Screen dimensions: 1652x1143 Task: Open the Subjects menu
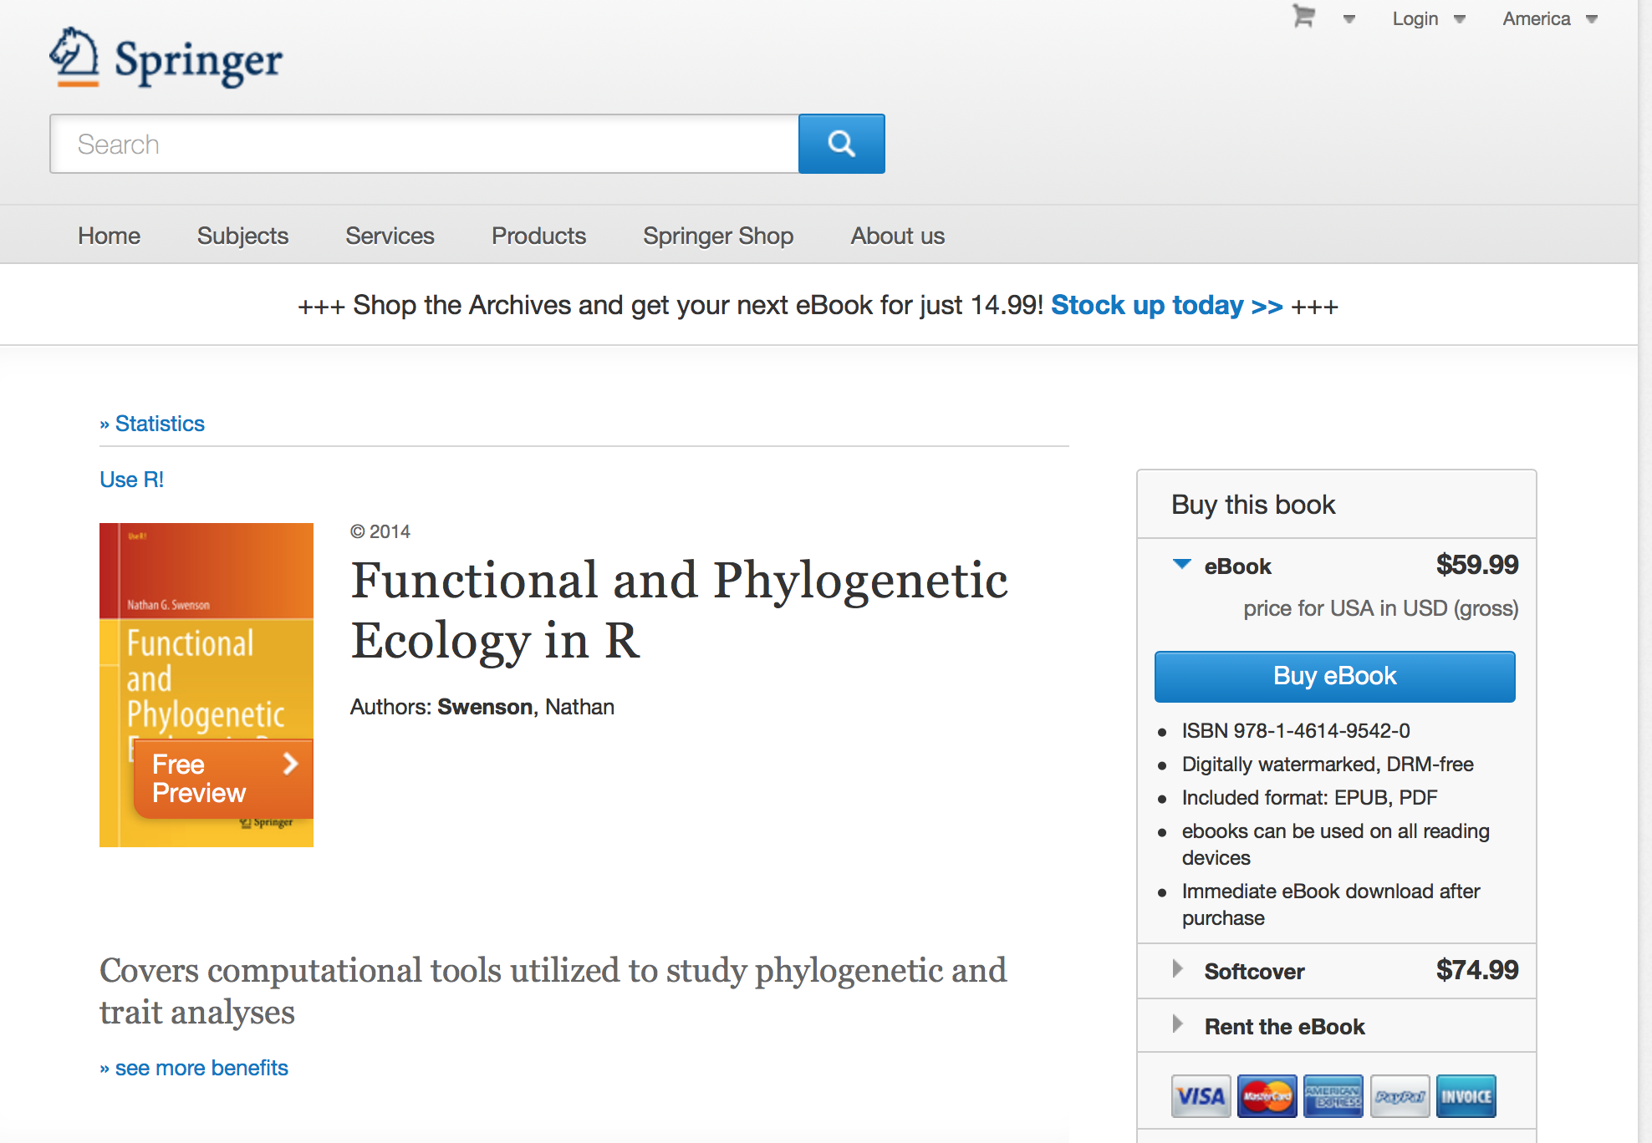[242, 236]
